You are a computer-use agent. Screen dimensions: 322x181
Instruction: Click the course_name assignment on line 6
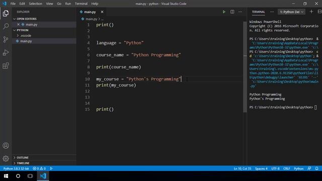(139, 55)
